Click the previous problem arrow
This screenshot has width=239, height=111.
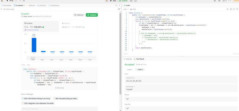tap(16, 1)
